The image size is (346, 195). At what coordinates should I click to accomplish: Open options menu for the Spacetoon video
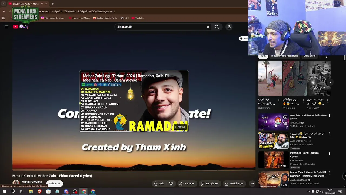point(329,116)
